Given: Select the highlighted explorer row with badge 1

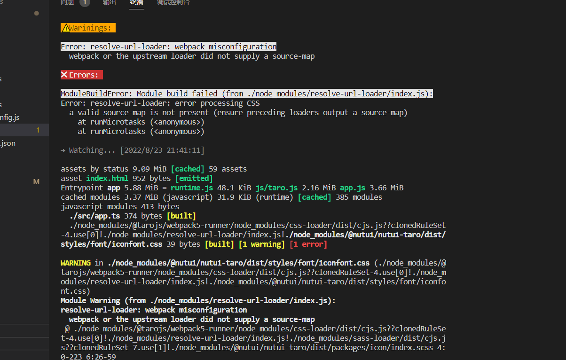Looking at the screenshot, I should click(x=24, y=130).
